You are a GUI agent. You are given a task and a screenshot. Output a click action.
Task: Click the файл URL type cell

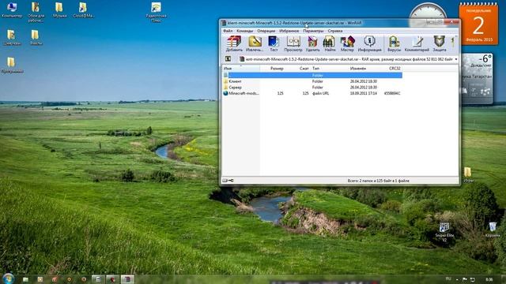[x=320, y=93]
